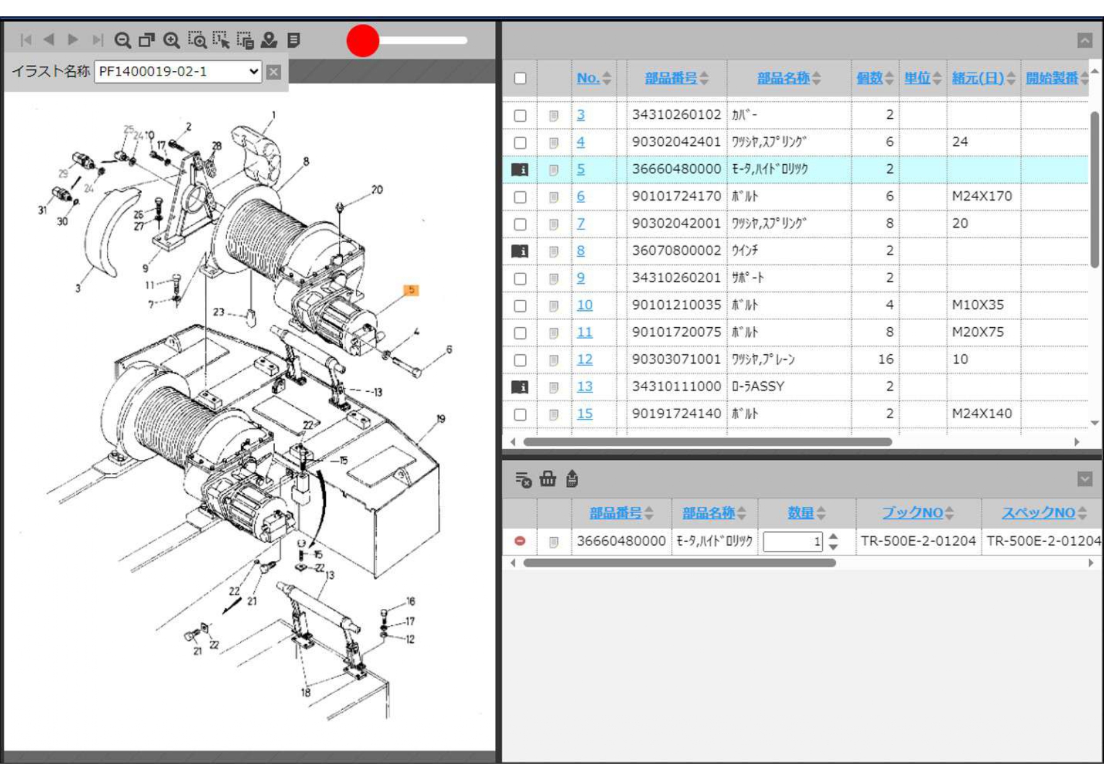
Task: Click the red zoom slider handle
Action: 363,41
